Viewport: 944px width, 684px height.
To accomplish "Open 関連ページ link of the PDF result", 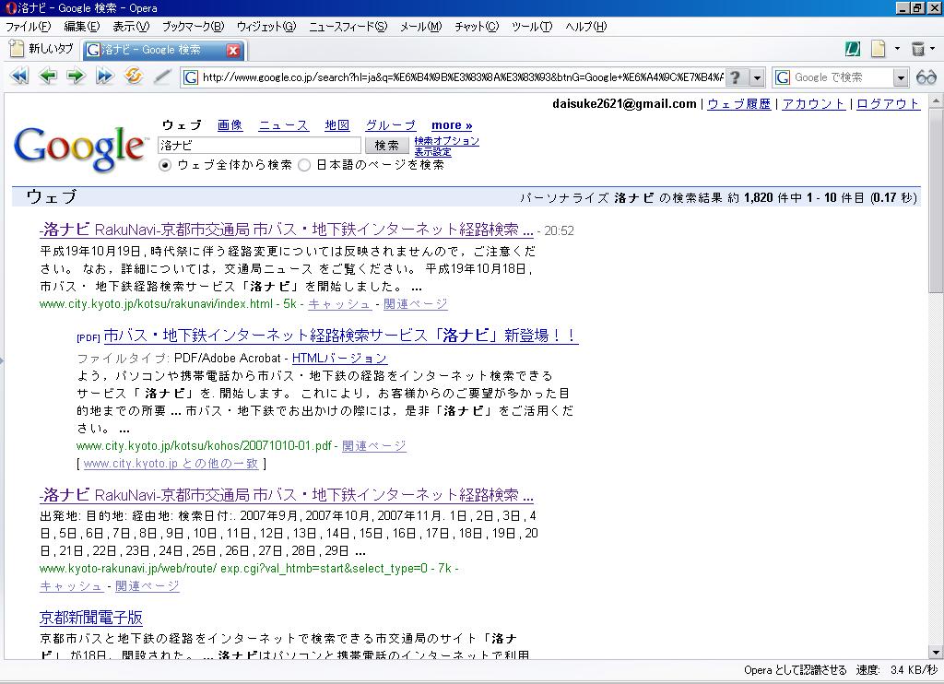I will [x=374, y=446].
